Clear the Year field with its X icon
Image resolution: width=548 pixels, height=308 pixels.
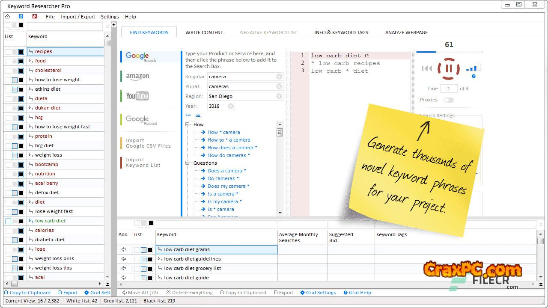coord(231,106)
